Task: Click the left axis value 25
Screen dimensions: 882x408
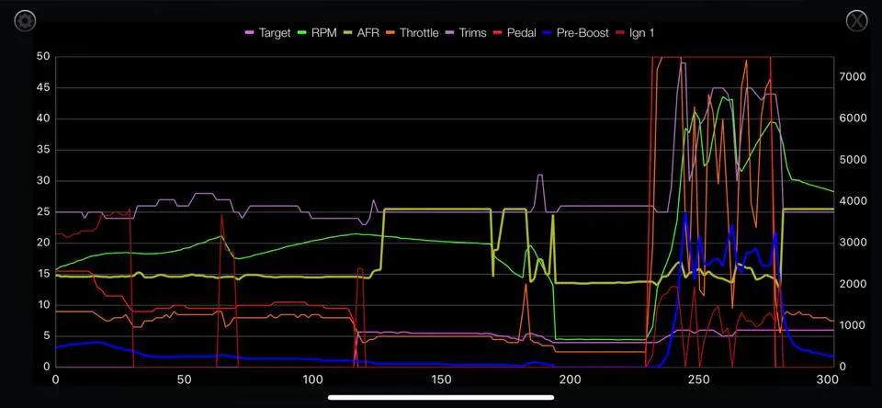Action: (x=44, y=212)
